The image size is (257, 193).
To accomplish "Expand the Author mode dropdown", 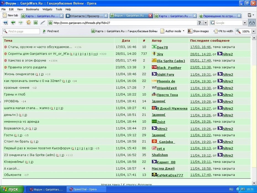I will 183,31.
